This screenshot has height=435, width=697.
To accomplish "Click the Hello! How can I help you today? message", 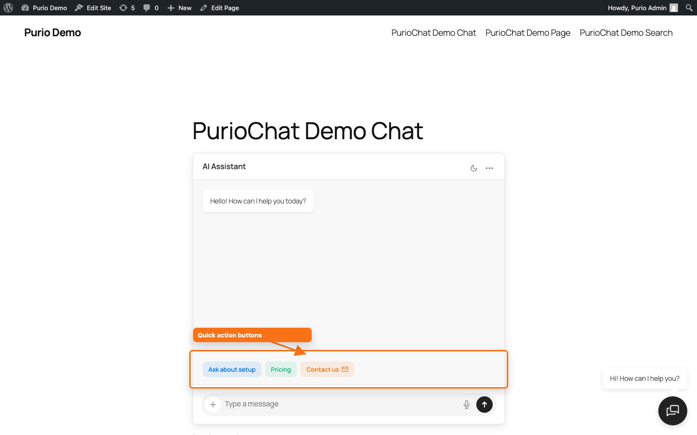I will pyautogui.click(x=258, y=201).
